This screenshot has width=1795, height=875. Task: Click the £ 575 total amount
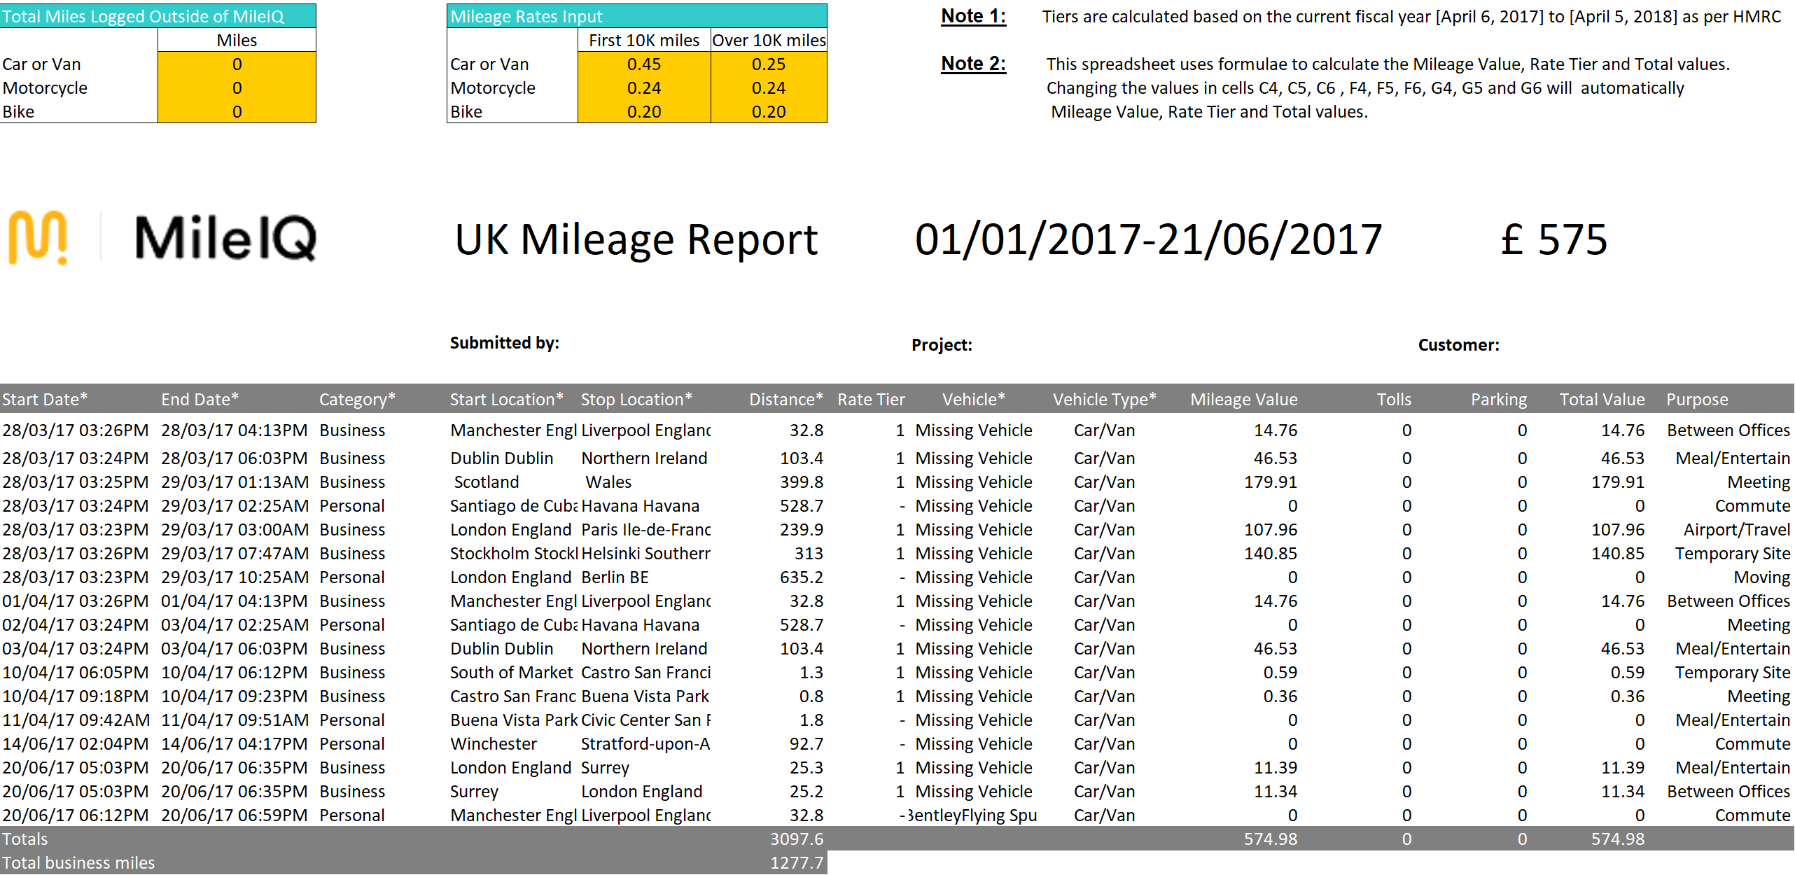click(x=1554, y=239)
